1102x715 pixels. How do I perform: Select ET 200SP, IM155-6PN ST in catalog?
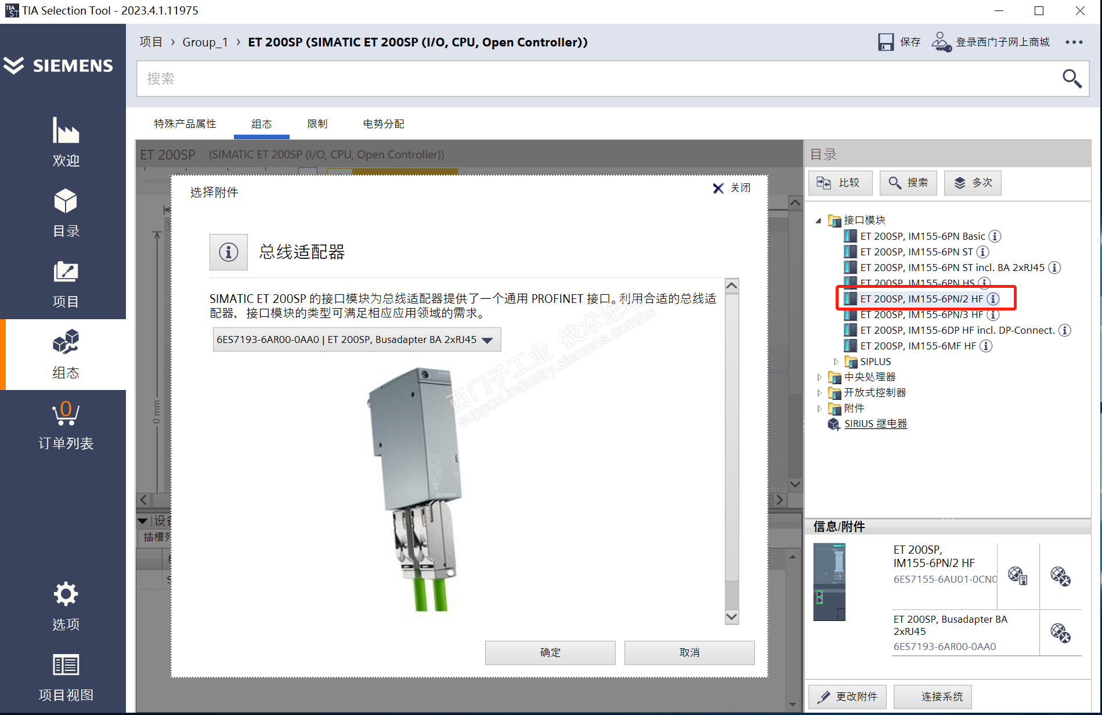click(916, 252)
